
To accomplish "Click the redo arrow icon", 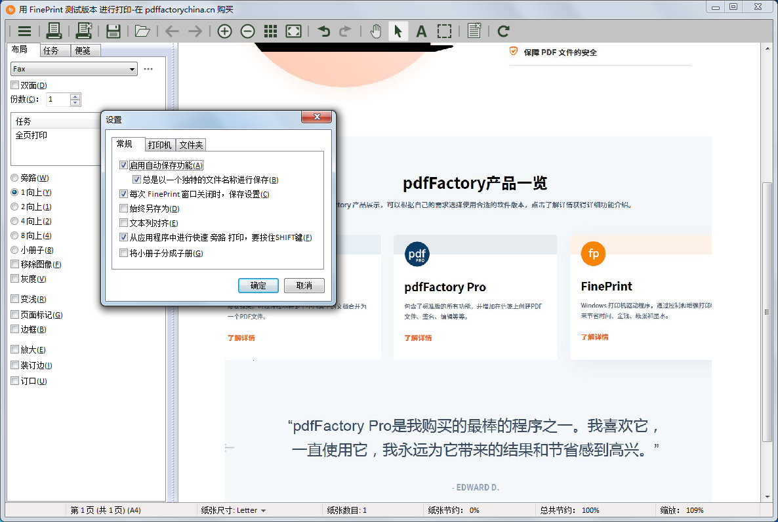I will (345, 31).
